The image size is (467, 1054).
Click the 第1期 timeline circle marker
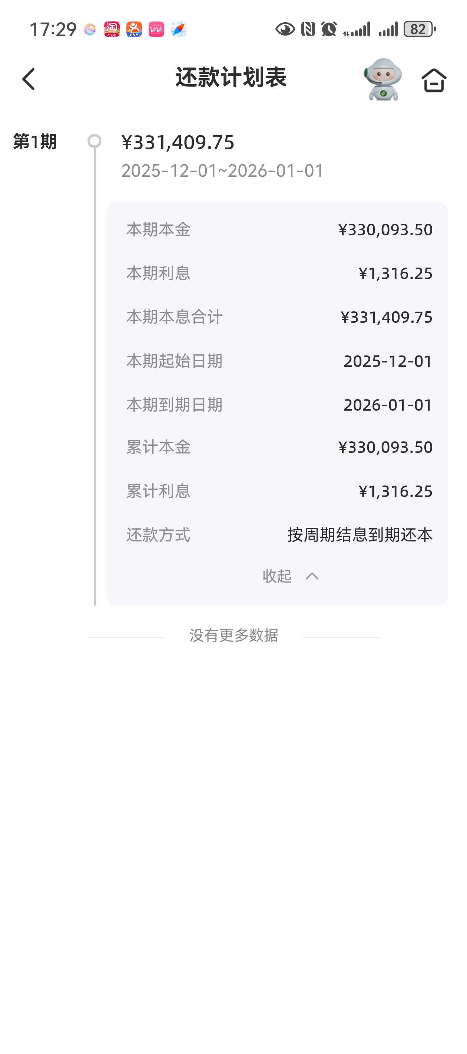coord(95,141)
